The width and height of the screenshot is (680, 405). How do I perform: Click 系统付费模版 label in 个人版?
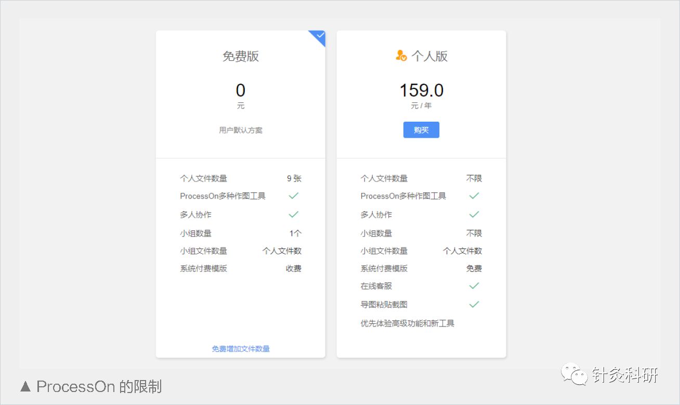(384, 268)
